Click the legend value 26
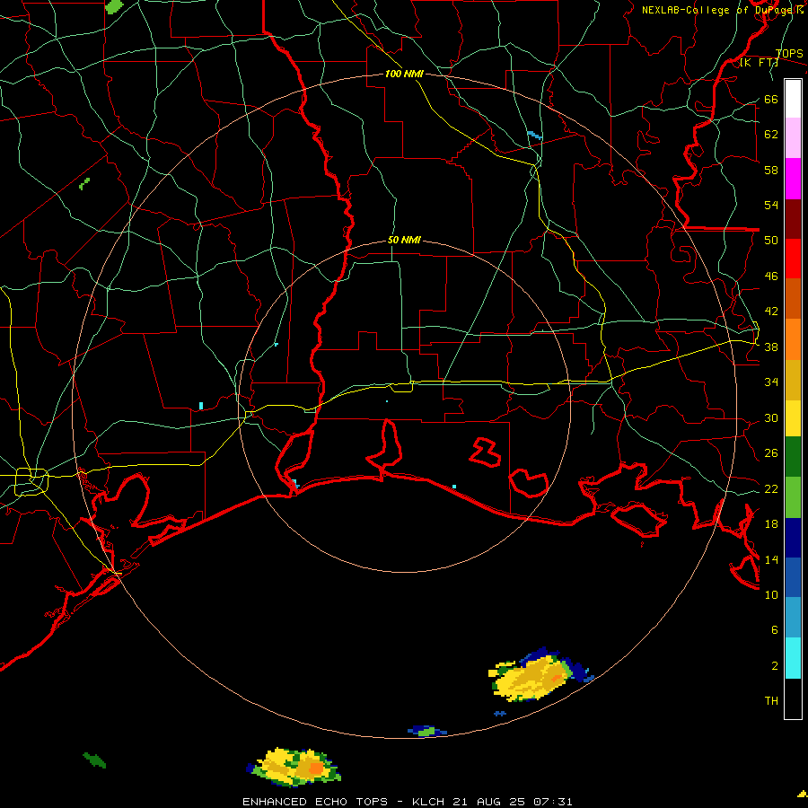This screenshot has width=808, height=808. pyautogui.click(x=771, y=453)
